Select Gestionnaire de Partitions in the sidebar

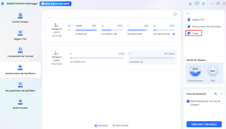coord(20,70)
